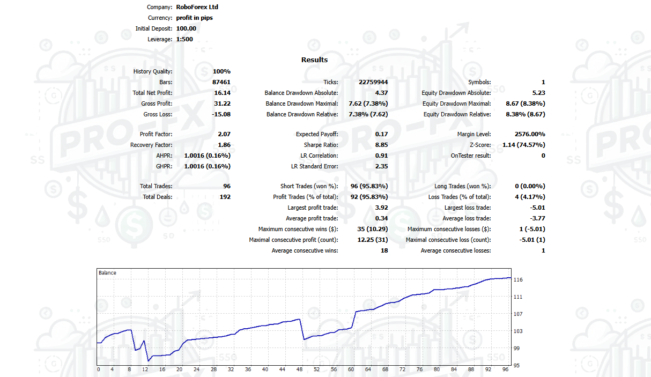Select Equity Drawdown Relative value 8.38% (8.67)
Screen dimensions: 651x377
pos(525,114)
